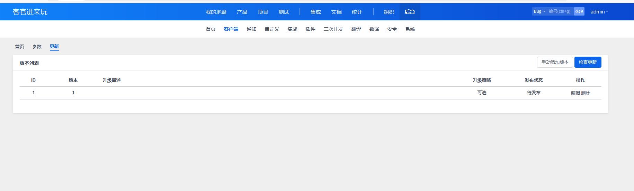Switch to the 首页 sub-tab under 客户端
The height and width of the screenshot is (191, 634).
click(19, 47)
